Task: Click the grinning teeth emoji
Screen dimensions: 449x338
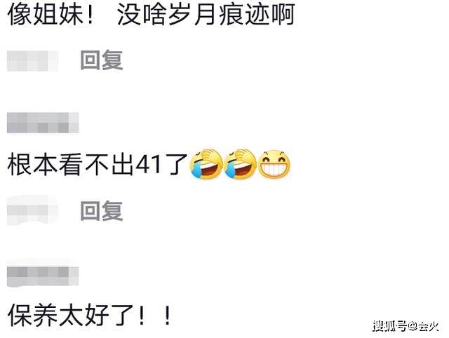Action: pyautogui.click(x=274, y=165)
